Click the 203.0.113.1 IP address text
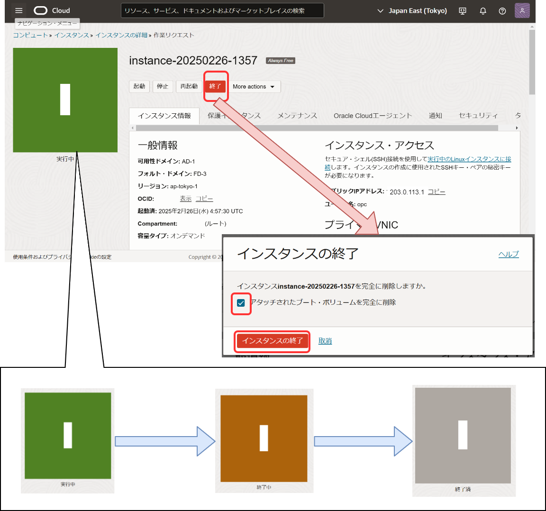Viewport: 546px width, 511px height. pos(407,192)
